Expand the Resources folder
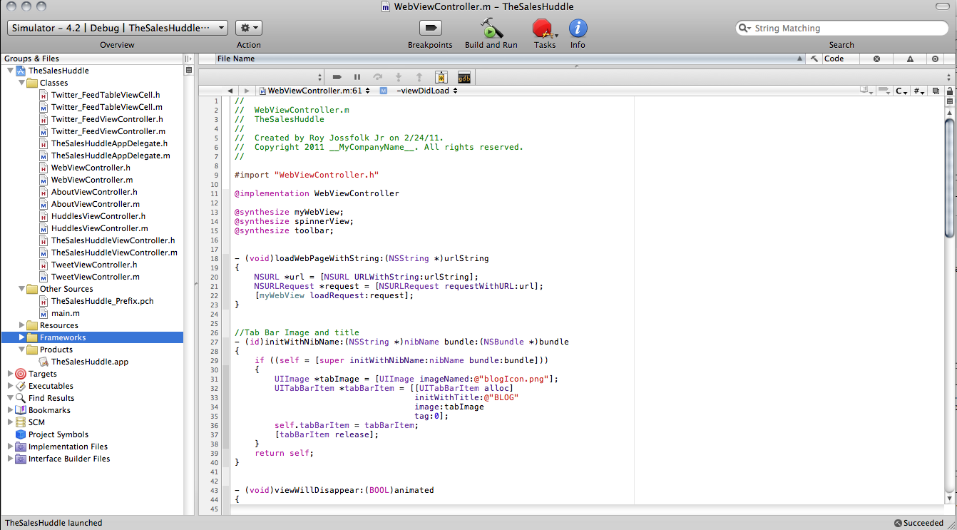The image size is (957, 530). (21, 325)
